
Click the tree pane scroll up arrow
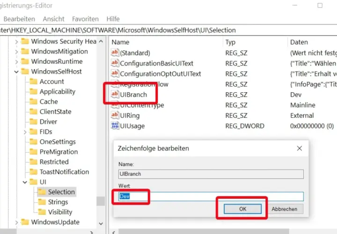pyautogui.click(x=101, y=41)
